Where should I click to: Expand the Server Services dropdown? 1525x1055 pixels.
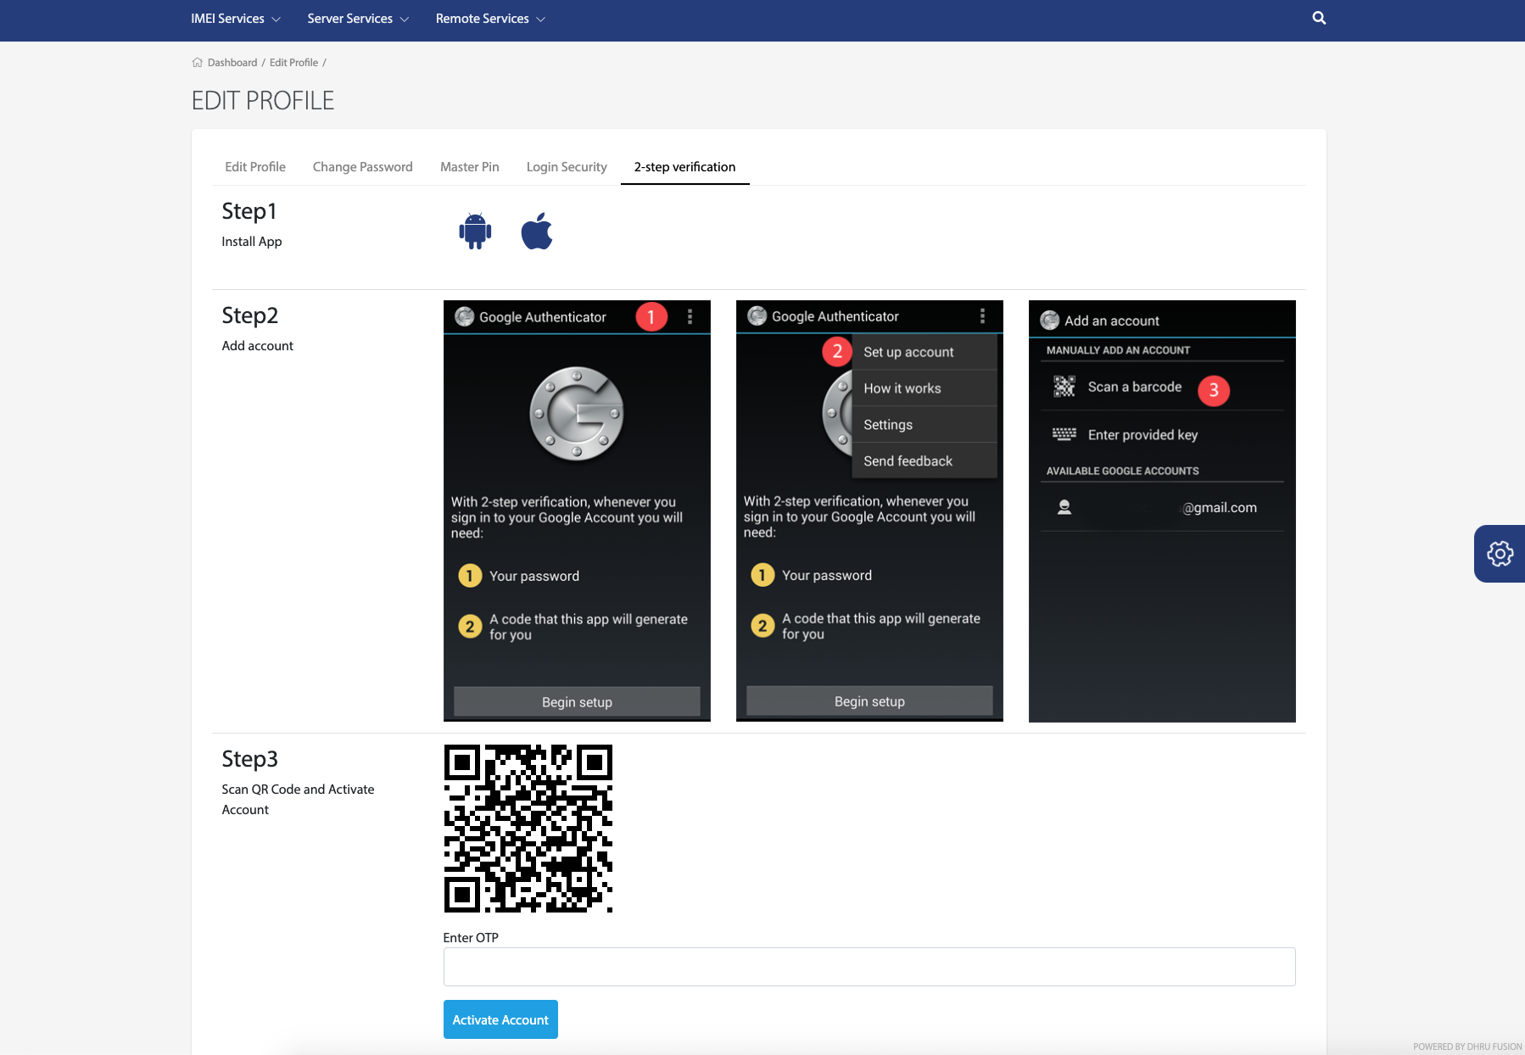357,18
